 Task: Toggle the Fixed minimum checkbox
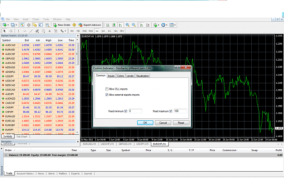point(126,111)
